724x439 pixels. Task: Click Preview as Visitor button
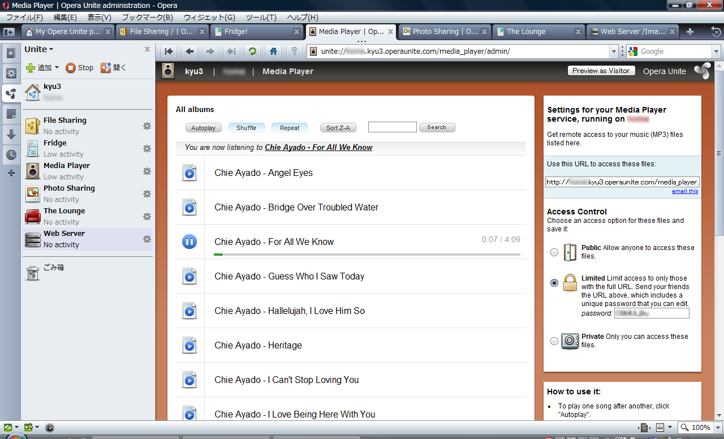(x=601, y=71)
